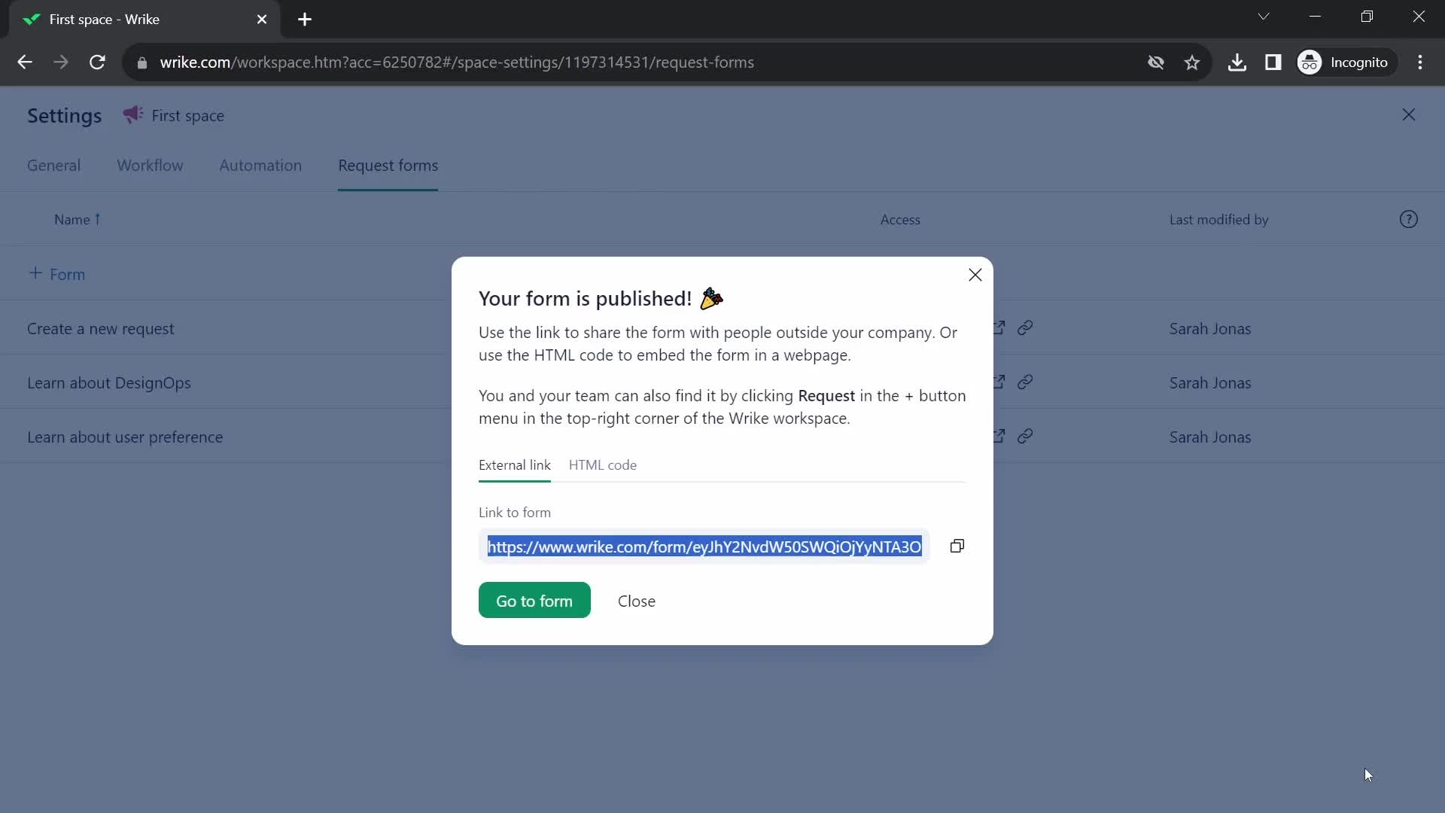Viewport: 1445px width, 813px height.
Task: Copy link icon for Learn about DesignOps
Action: coord(1025,382)
